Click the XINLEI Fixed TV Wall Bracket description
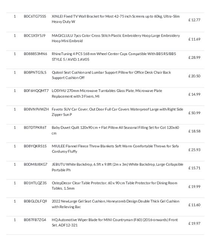Screen dimensions: 208x245 click(116, 19)
